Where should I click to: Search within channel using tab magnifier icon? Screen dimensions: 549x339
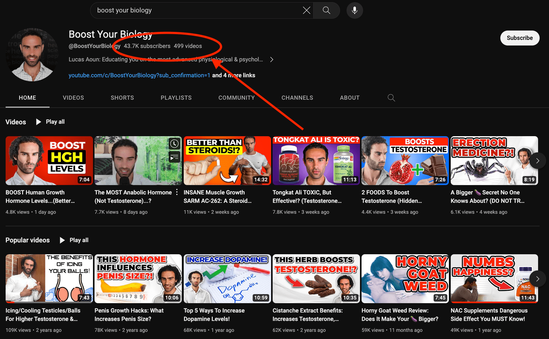point(391,98)
